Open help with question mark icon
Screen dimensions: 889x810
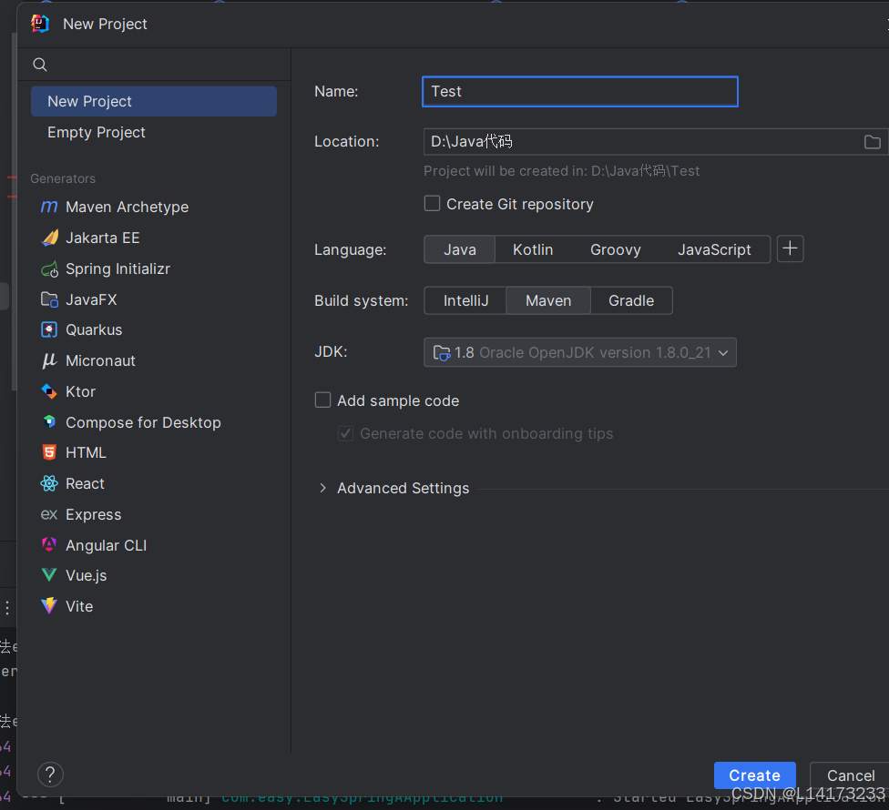[x=50, y=774]
